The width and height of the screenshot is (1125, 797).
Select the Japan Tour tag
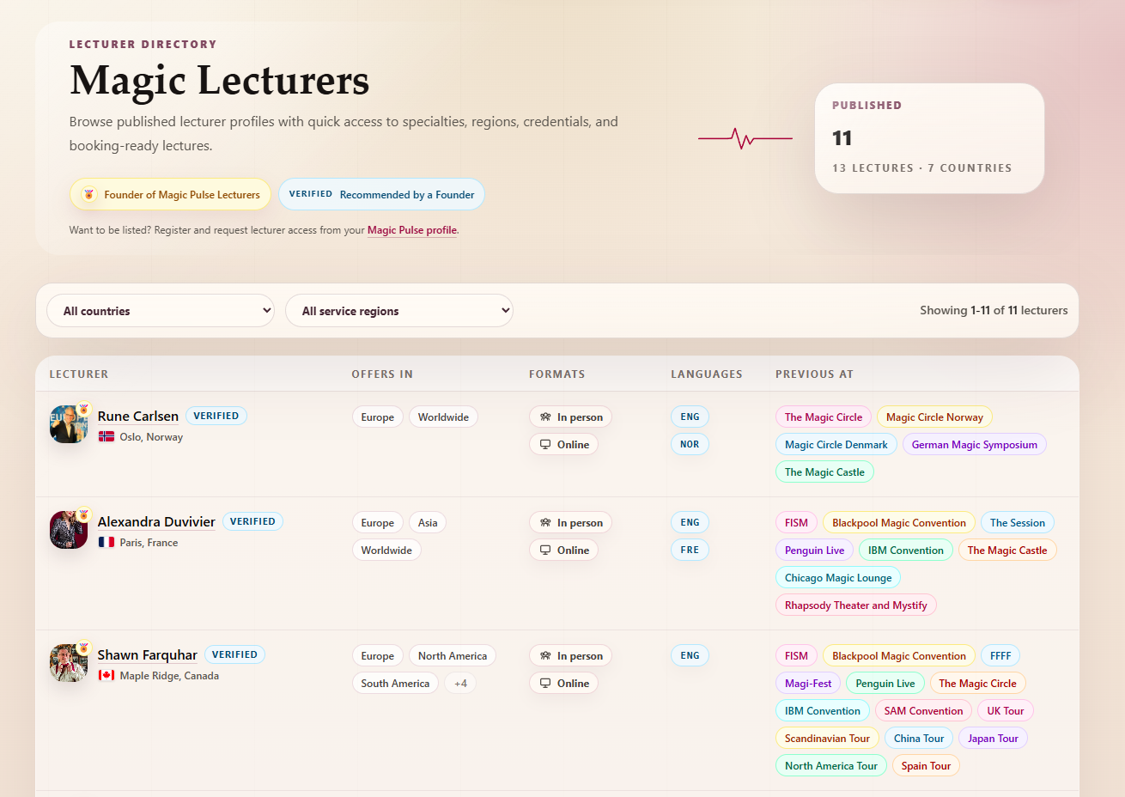coord(993,738)
